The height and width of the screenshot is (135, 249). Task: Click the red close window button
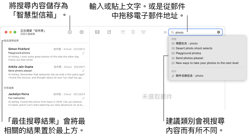(x=6, y=32)
